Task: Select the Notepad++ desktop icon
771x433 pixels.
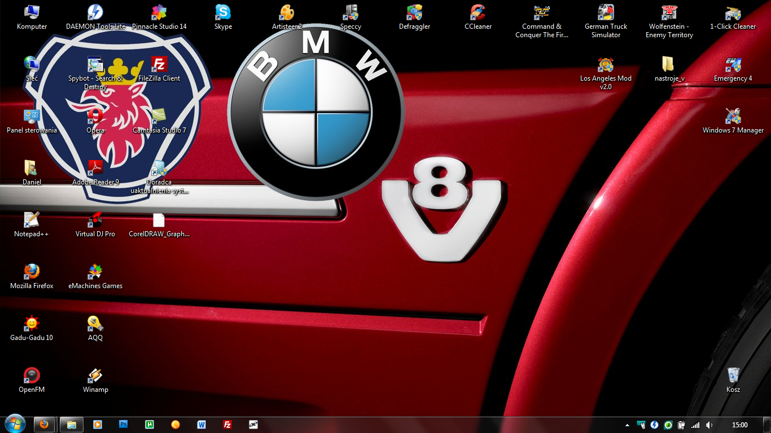Action: [x=32, y=220]
